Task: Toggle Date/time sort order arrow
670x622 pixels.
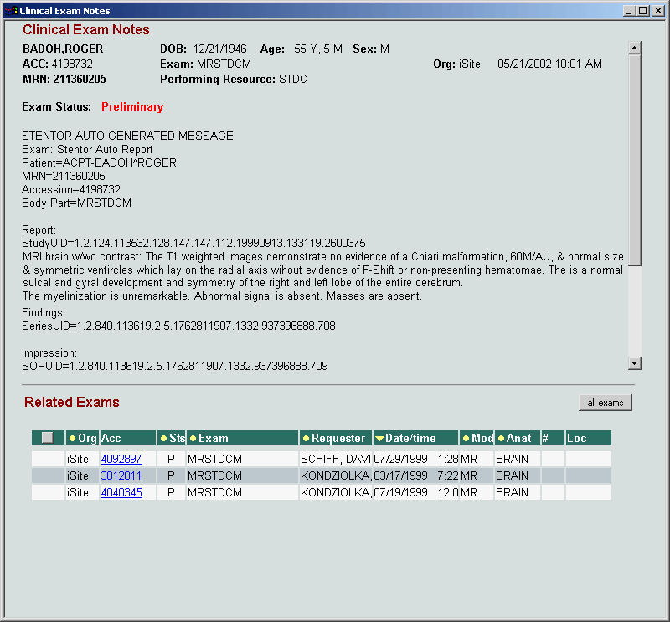Action: click(379, 439)
